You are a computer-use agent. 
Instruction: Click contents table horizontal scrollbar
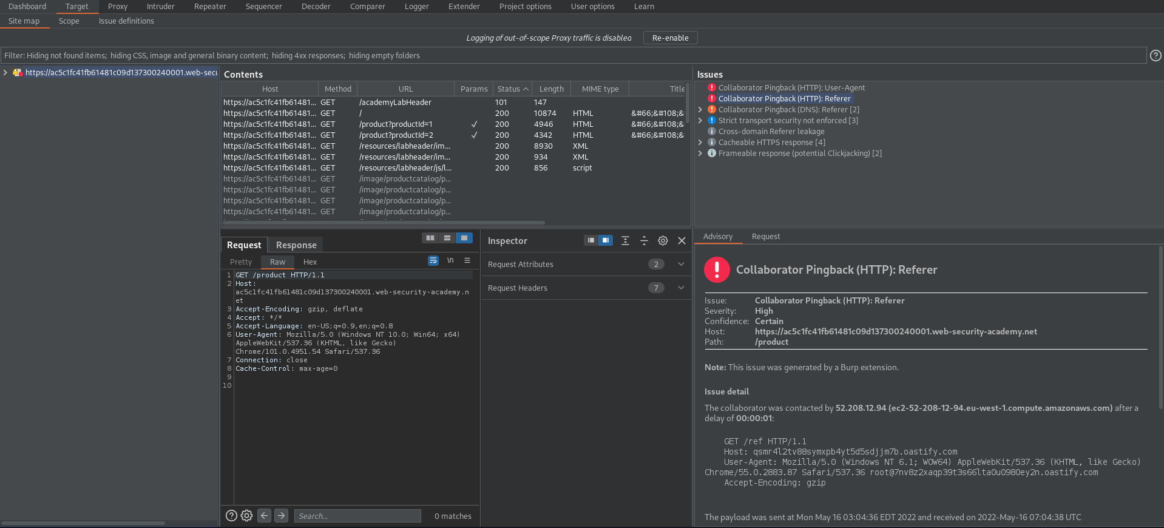tap(384, 223)
